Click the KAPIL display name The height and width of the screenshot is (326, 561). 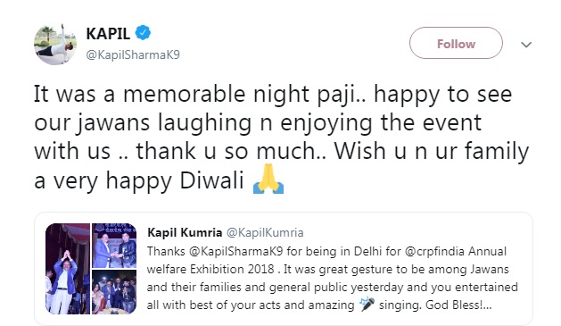pyautogui.click(x=108, y=34)
